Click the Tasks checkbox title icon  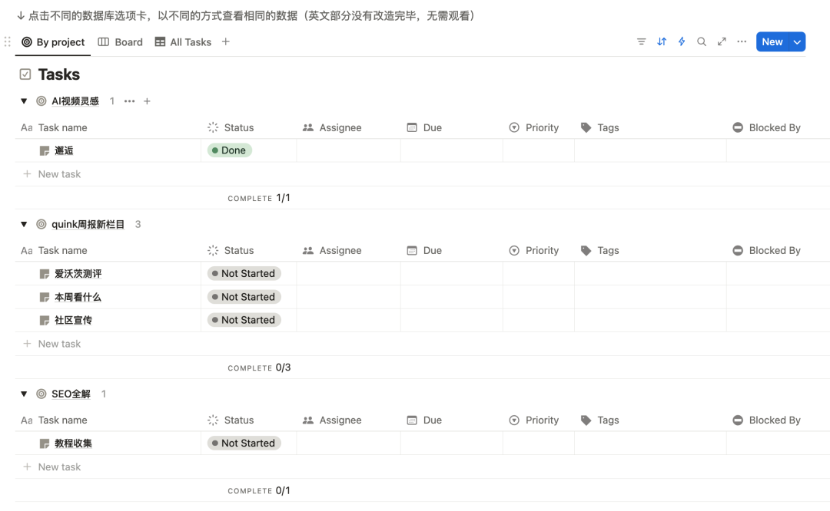(25, 74)
